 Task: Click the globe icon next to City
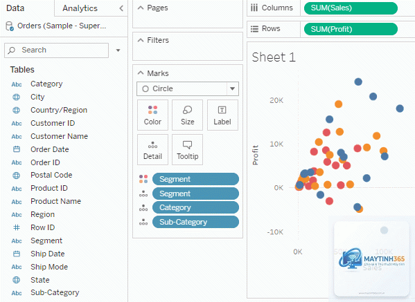point(17,97)
